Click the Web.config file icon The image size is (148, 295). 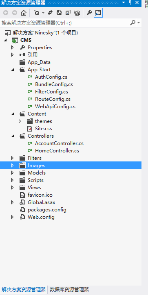tap(22, 217)
